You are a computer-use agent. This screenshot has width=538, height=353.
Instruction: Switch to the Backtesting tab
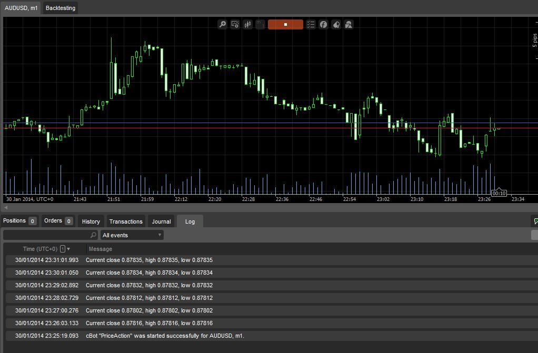pos(61,8)
